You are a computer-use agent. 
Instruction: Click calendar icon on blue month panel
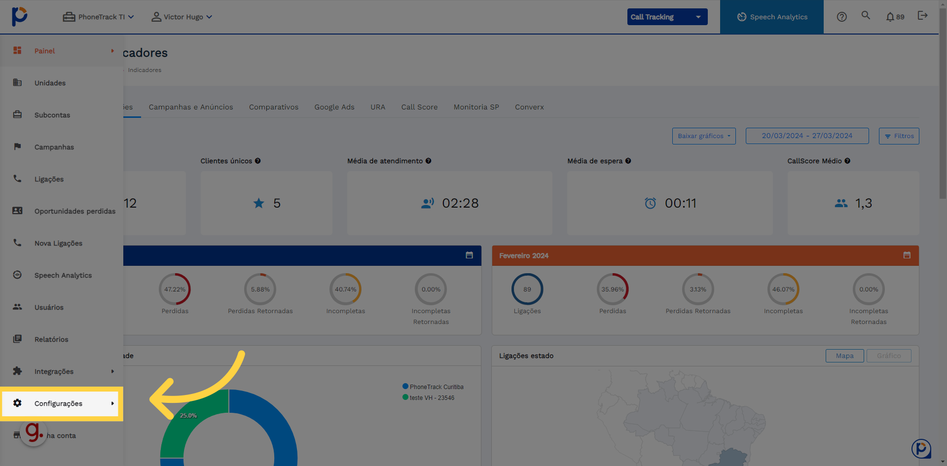coord(470,255)
